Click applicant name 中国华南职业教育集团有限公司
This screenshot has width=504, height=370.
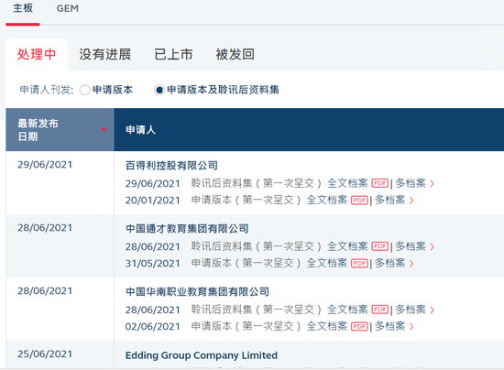(x=197, y=291)
